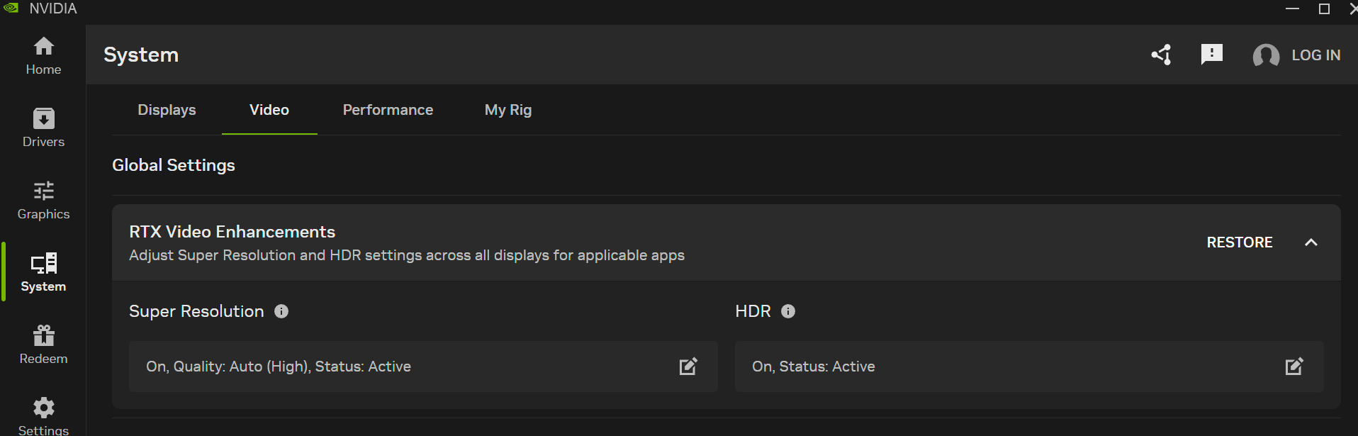The width and height of the screenshot is (1358, 436).
Task: Open the Redeem section
Action: 43,345
